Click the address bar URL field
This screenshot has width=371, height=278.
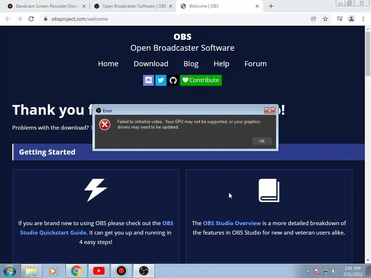tap(175, 19)
